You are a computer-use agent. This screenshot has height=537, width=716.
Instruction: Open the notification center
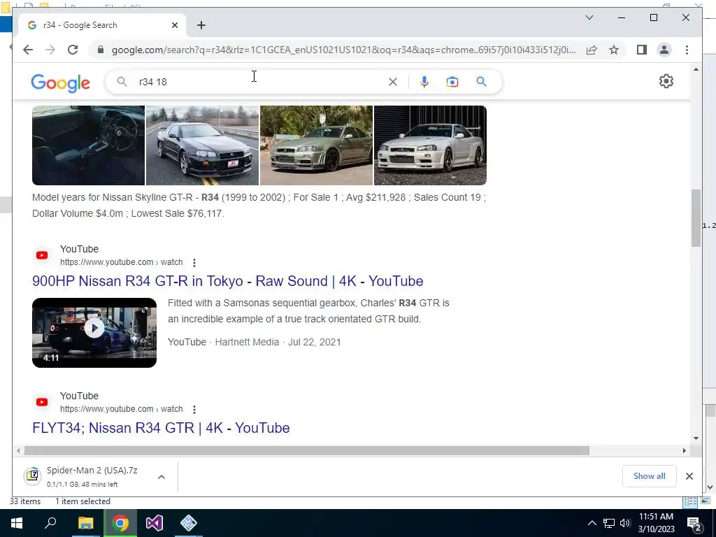694,523
